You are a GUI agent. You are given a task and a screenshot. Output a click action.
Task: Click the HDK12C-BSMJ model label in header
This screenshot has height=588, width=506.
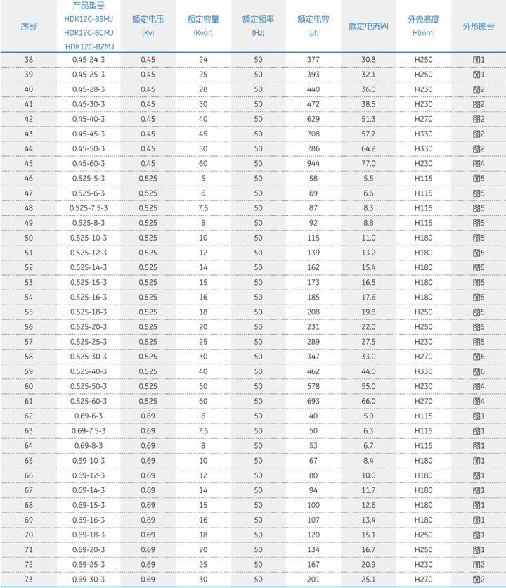click(x=89, y=19)
